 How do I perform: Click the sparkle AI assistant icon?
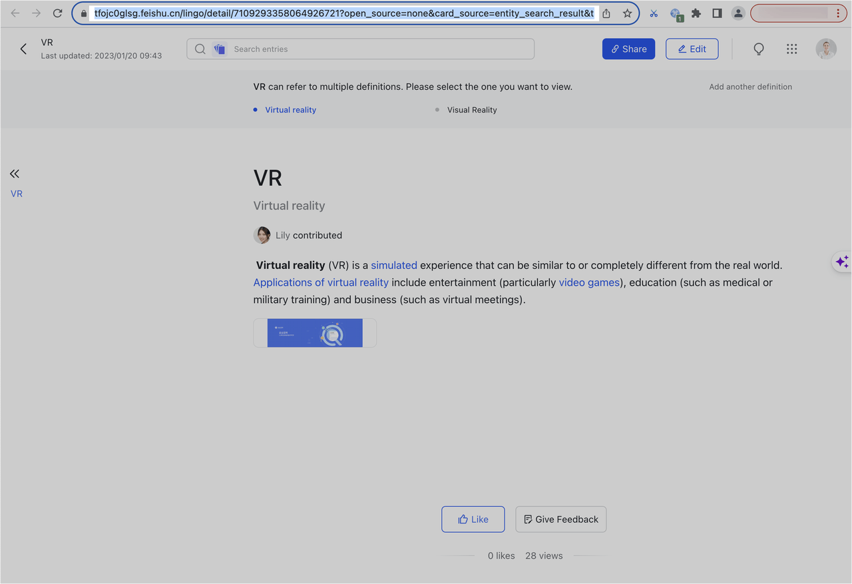coord(841,262)
